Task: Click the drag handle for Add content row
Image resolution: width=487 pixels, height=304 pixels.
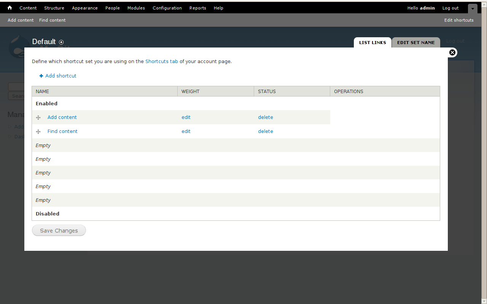Action: click(38, 117)
